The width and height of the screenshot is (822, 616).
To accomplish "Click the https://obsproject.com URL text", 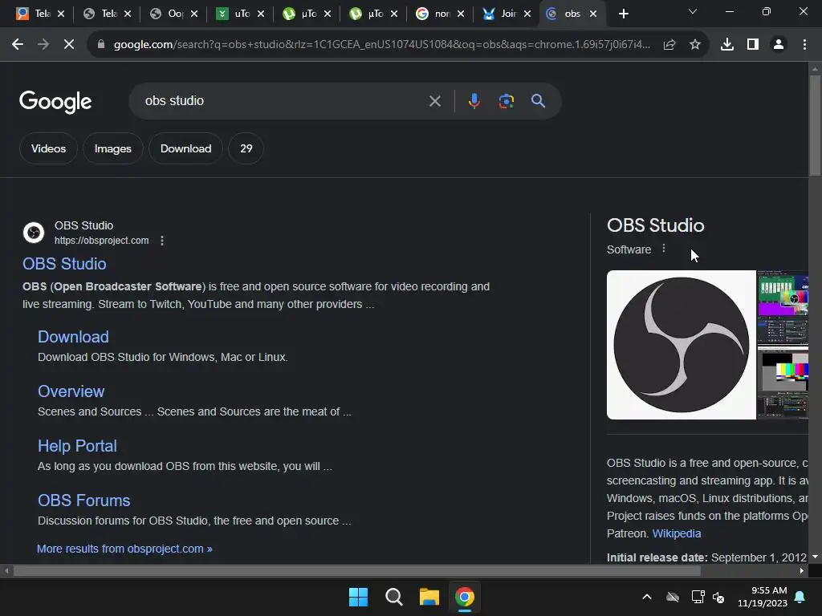I will coord(102,241).
